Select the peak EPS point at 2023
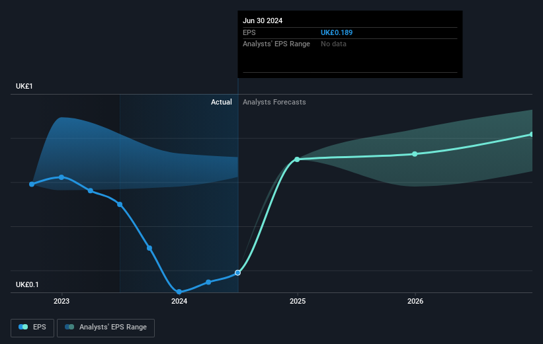Image resolution: width=543 pixels, height=344 pixels. (62, 177)
